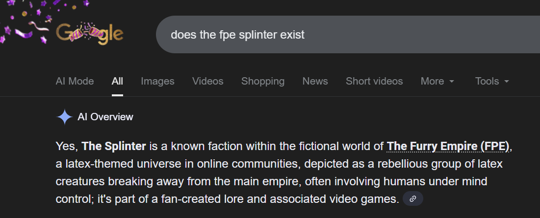Open the Short videos tab
This screenshot has width=540, height=218.
pos(374,81)
